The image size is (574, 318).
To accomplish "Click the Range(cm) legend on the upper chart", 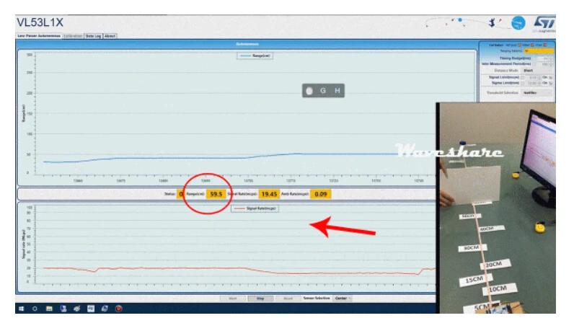I will (x=255, y=56).
